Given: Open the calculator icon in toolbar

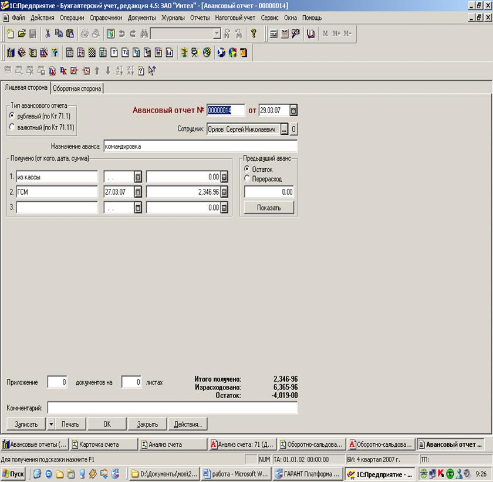Looking at the screenshot, I should coord(273,34).
